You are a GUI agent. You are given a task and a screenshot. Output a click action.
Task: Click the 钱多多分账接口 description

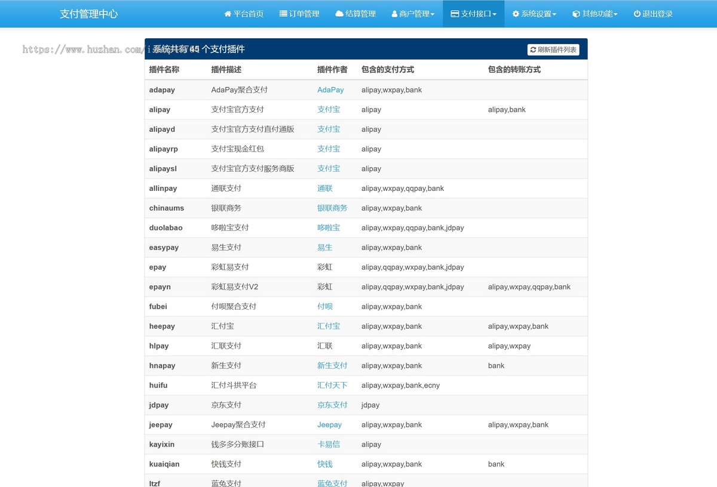pos(238,445)
